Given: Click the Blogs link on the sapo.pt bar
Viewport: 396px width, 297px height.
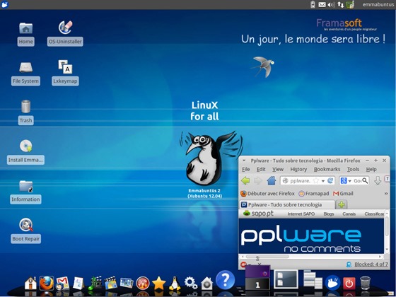Looking at the screenshot, I should (329, 214).
